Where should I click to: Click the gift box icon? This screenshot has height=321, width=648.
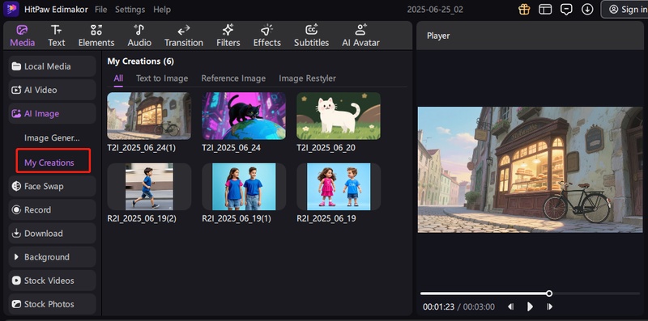tap(524, 9)
